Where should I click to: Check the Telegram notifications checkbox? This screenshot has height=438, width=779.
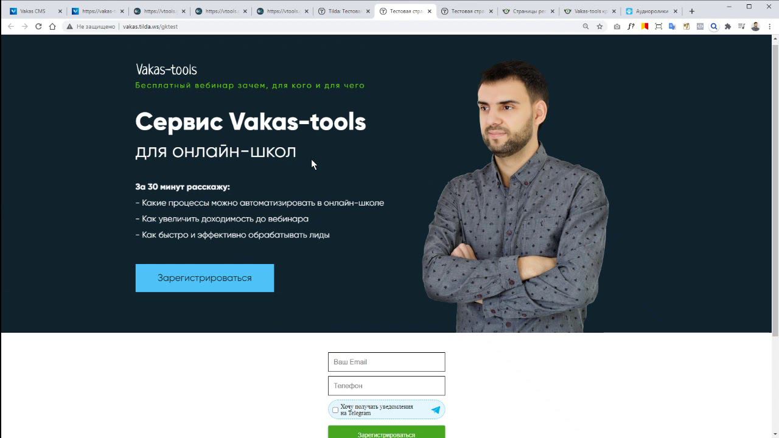click(335, 410)
